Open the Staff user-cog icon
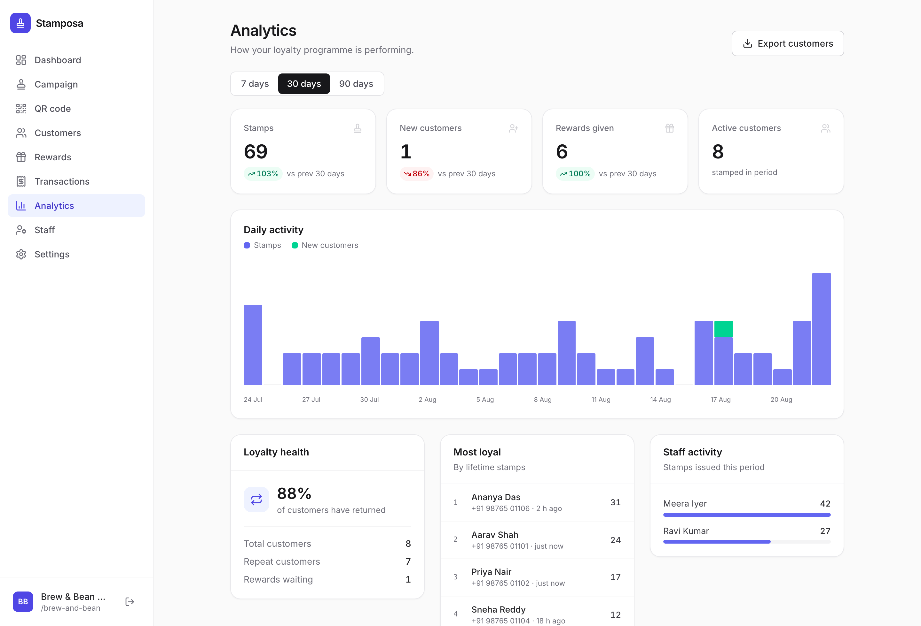The height and width of the screenshot is (626, 921). 21,230
